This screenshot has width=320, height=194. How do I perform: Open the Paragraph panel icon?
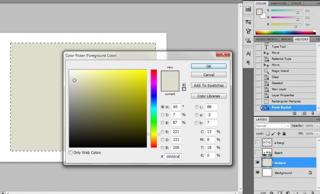click(x=248, y=63)
